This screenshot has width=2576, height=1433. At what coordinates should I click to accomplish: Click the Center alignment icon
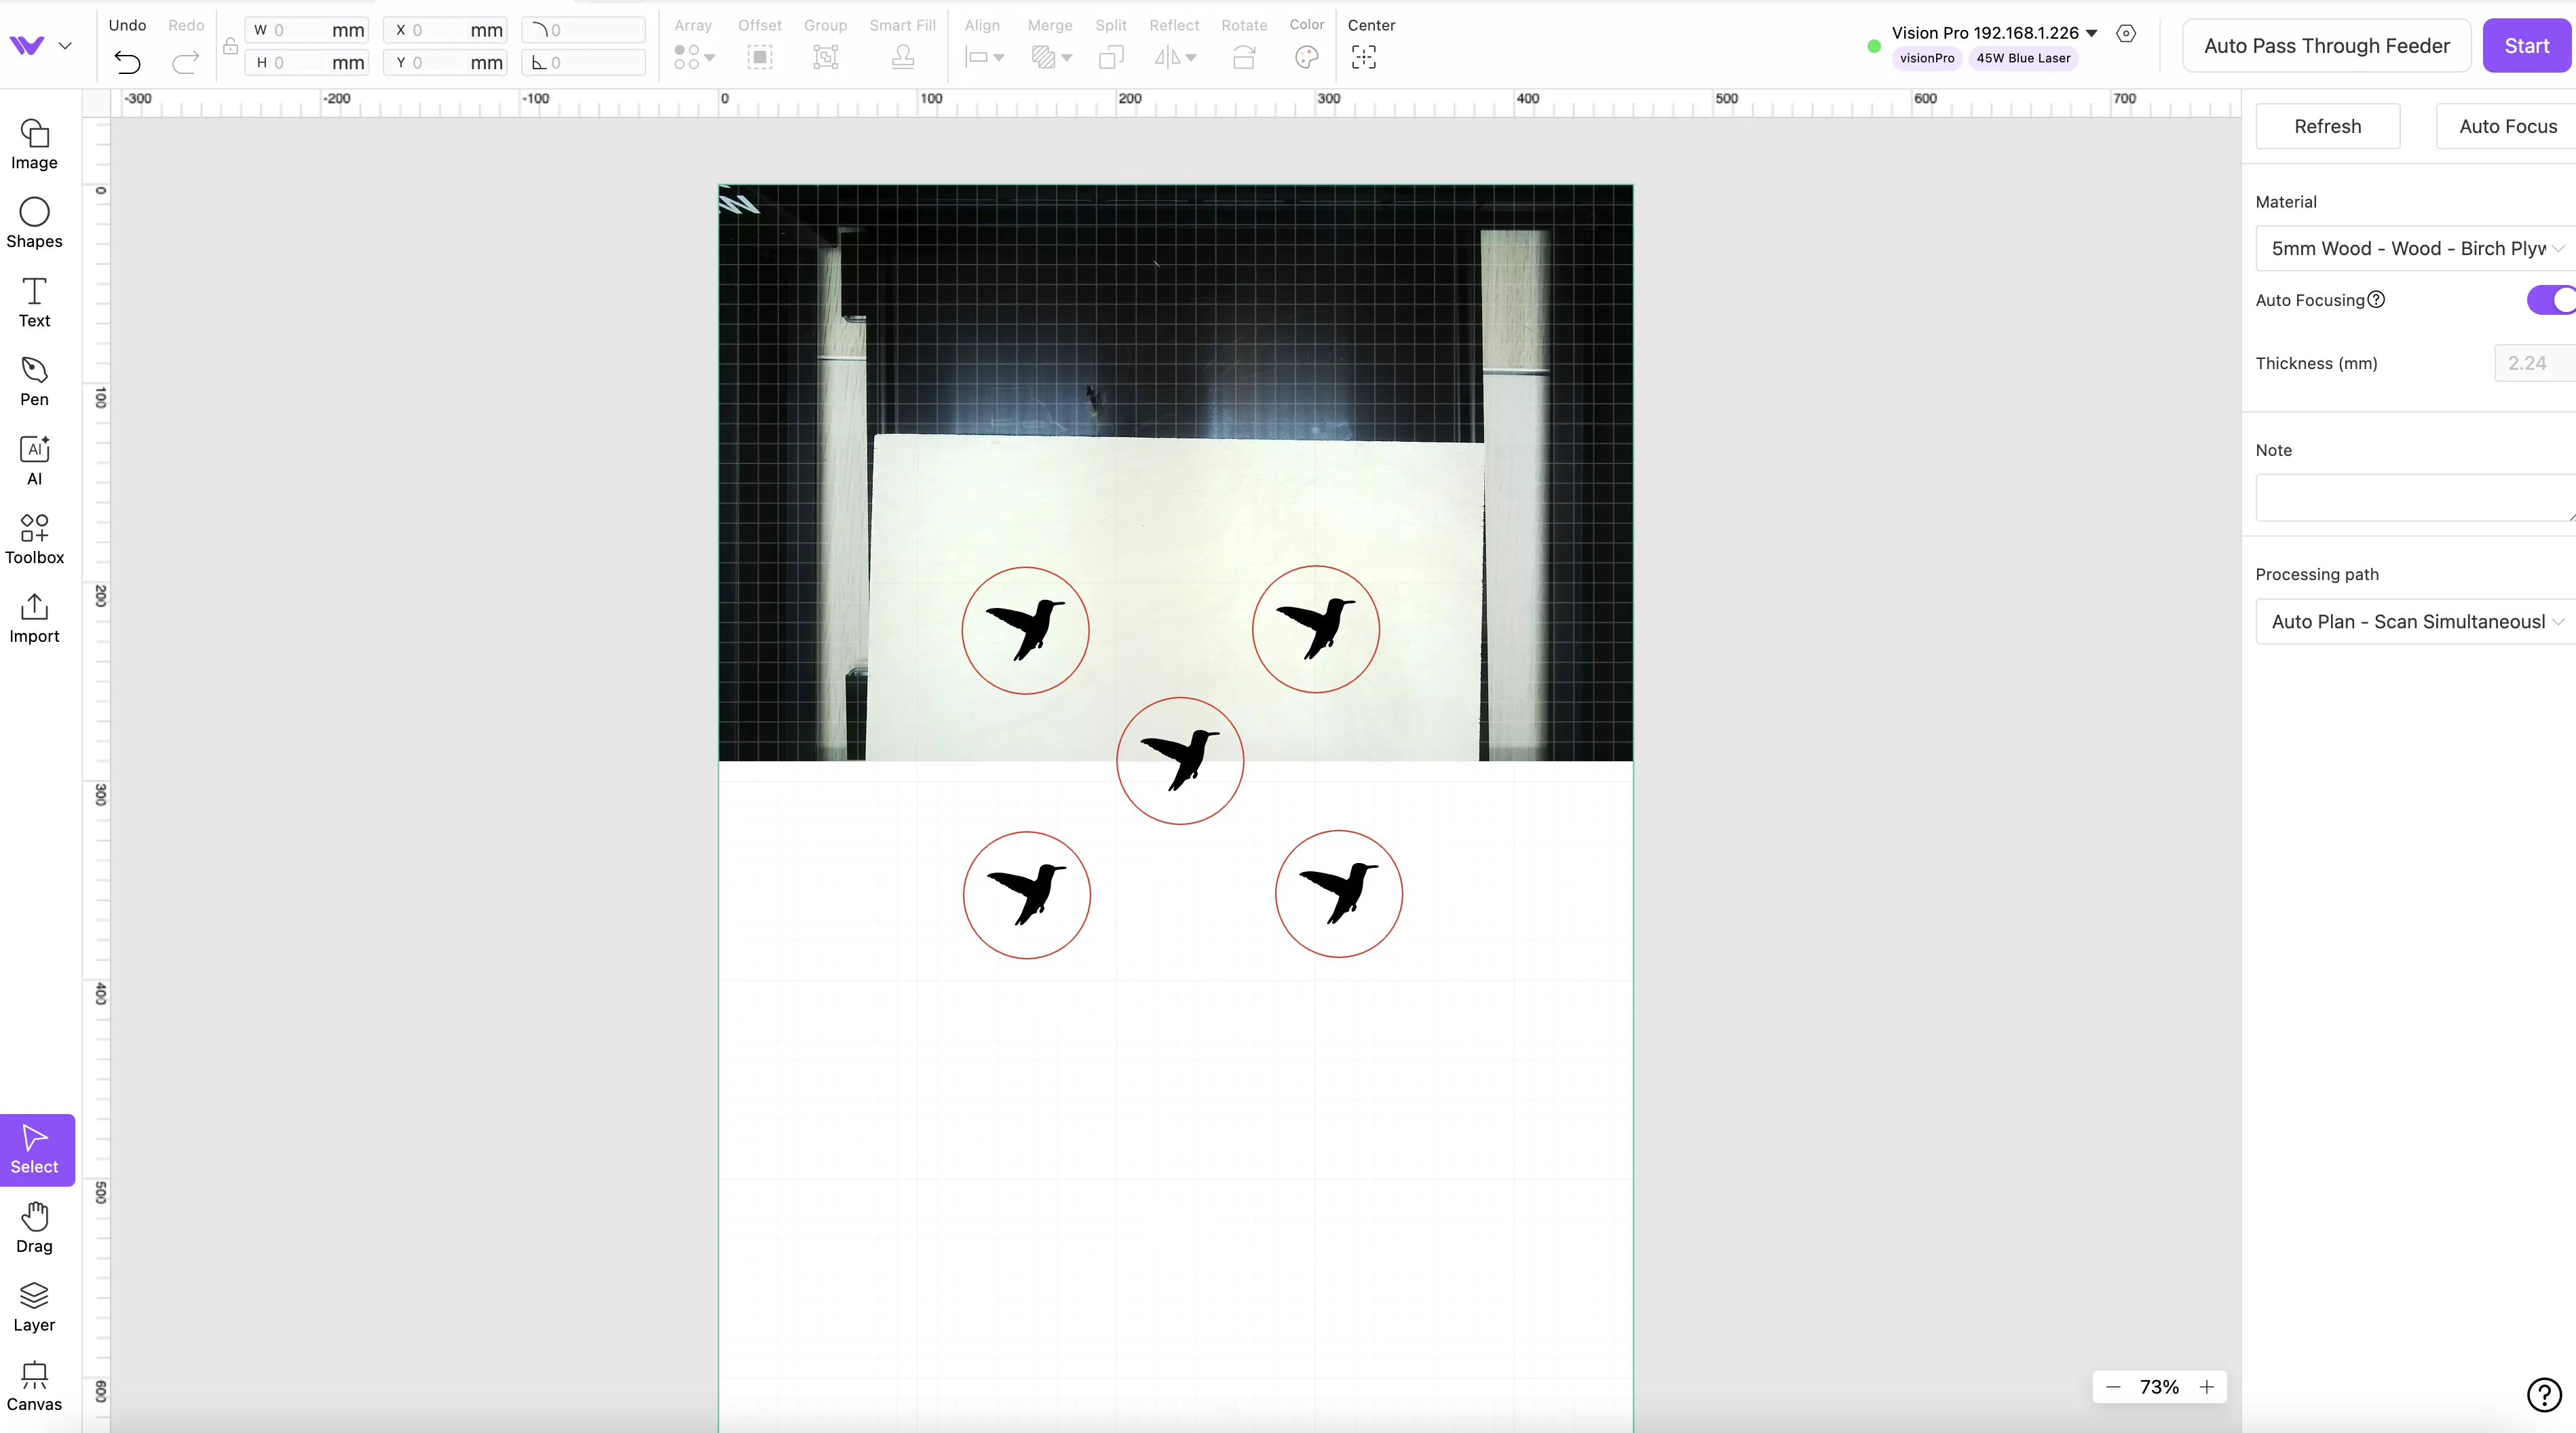(x=1364, y=57)
